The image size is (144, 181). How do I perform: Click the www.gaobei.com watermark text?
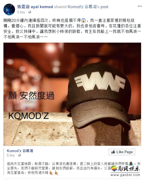(x=125, y=175)
